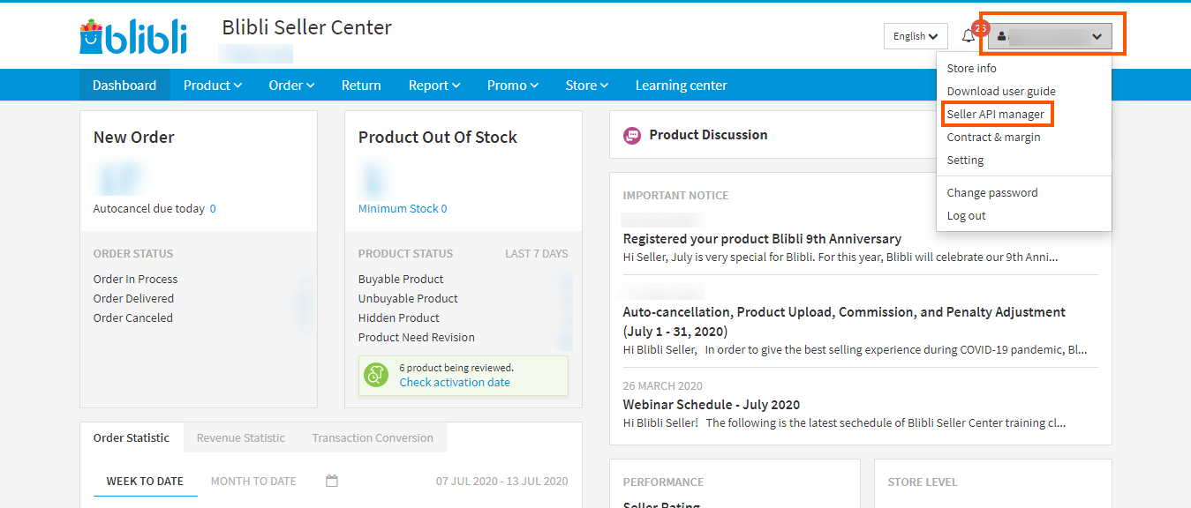1191x508 pixels.
Task: Expand the Store menu
Action: coord(587,86)
